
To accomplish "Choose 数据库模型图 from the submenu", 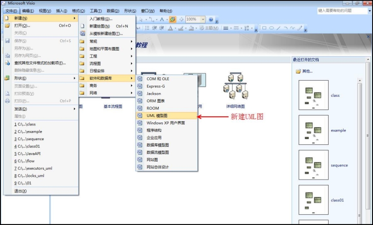I will pyautogui.click(x=167, y=145).
